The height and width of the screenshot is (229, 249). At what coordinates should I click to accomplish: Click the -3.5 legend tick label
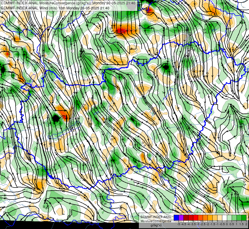click(x=193, y=224)
